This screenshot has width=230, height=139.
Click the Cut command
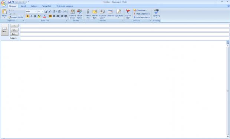[11, 10]
